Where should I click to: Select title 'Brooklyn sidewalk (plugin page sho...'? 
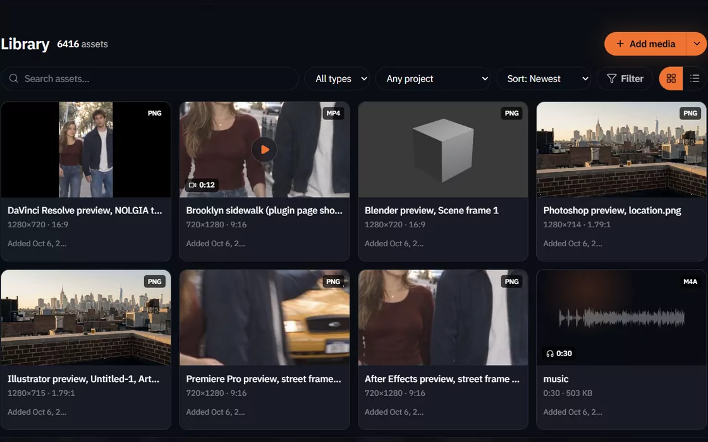pos(264,210)
